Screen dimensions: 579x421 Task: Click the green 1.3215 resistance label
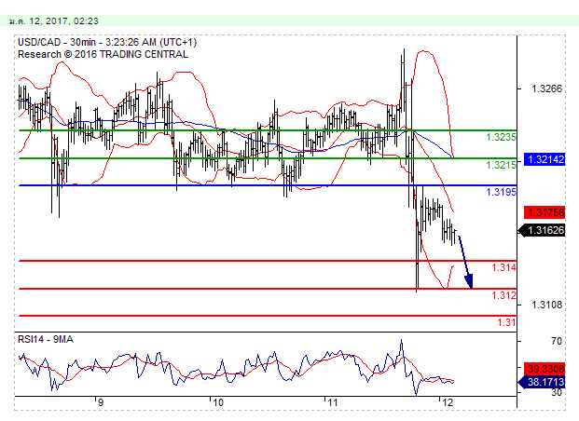pyautogui.click(x=501, y=165)
